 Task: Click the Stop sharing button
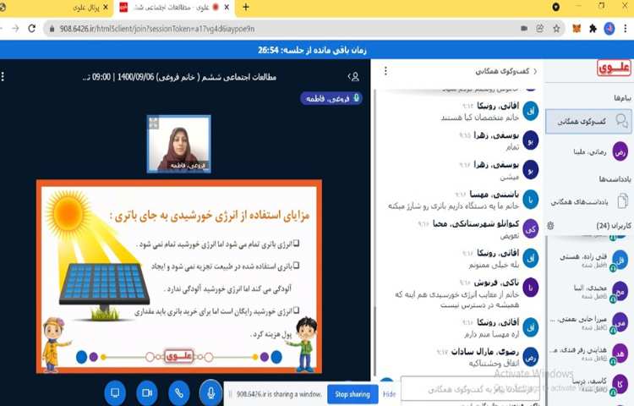[353, 394]
